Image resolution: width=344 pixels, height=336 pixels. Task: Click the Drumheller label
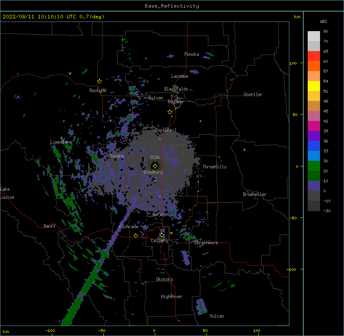(x=255, y=194)
